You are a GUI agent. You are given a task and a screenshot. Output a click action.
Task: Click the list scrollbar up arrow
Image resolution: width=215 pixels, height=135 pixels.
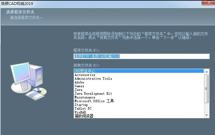pos(207,72)
